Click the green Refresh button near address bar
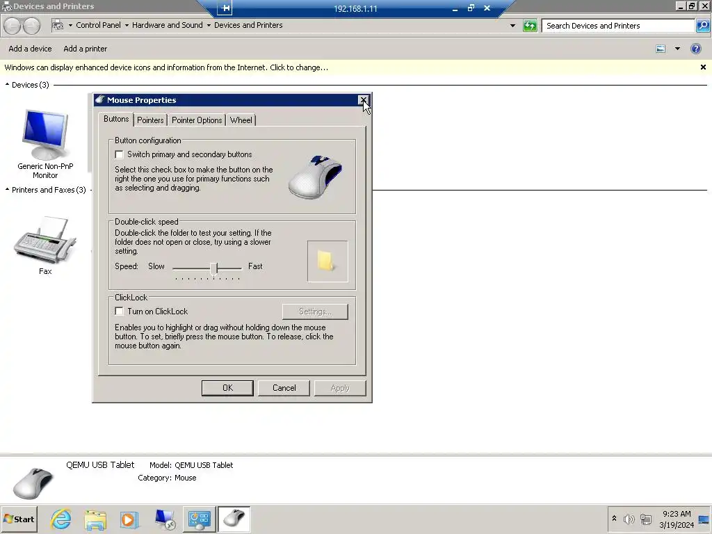 pyautogui.click(x=530, y=26)
